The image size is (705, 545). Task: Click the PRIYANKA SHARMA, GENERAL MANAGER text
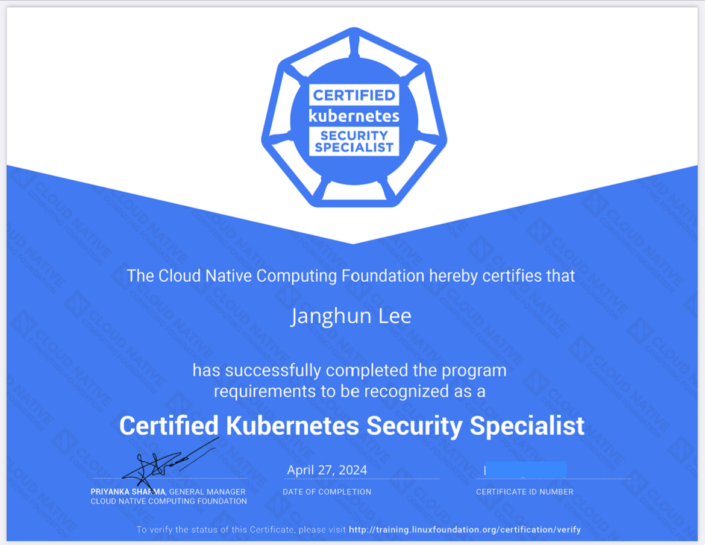(x=168, y=492)
